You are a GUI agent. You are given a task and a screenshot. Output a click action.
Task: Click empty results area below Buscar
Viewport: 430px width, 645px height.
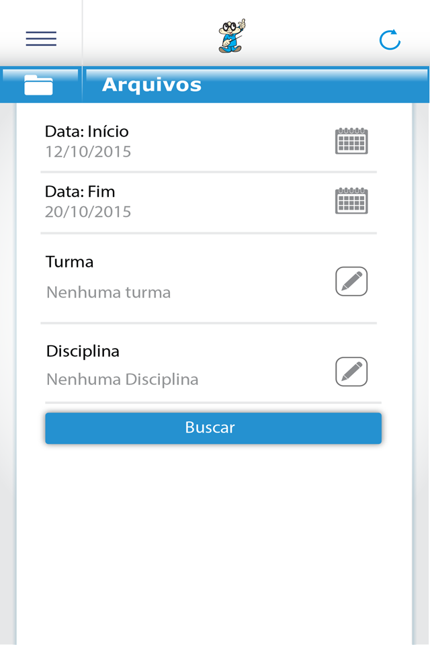(x=214, y=537)
